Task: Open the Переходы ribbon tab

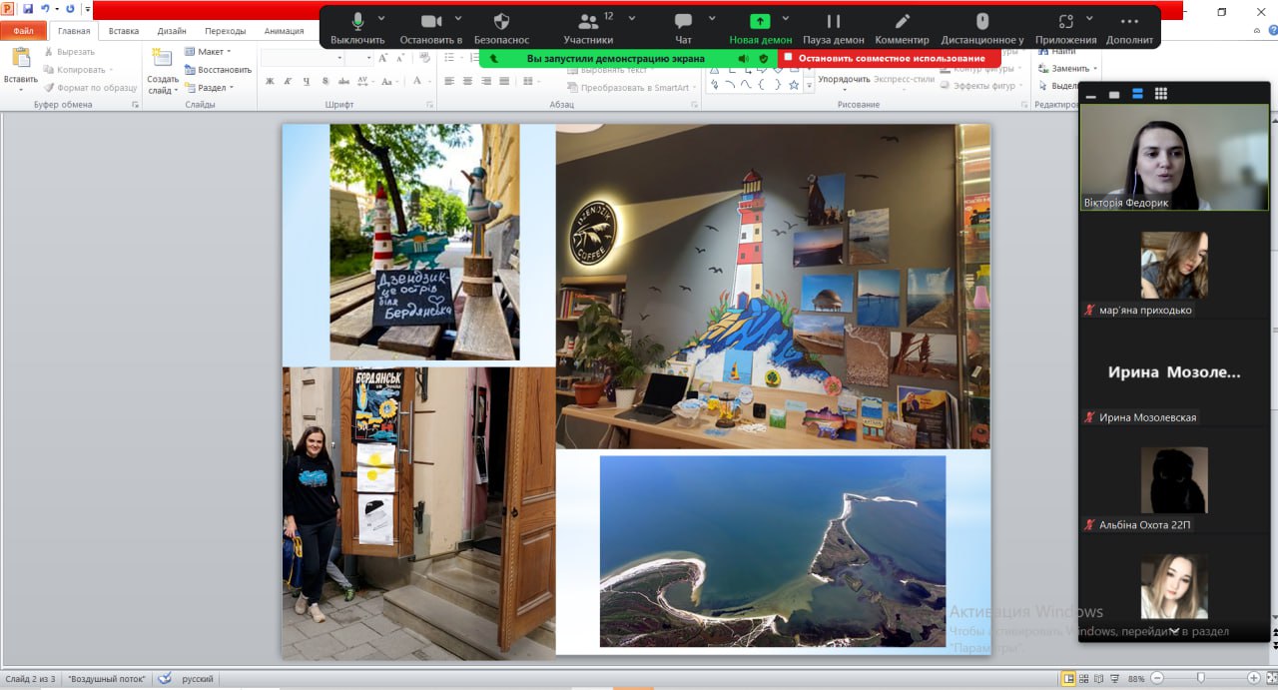Action: coord(225,31)
